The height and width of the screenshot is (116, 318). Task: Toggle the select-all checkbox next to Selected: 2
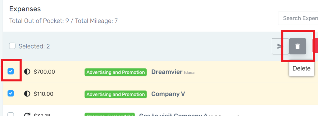coord(12,46)
